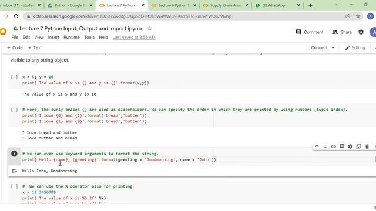
Task: Click output text 'I love butter and bread'
Action: pyautogui.click(x=49, y=138)
